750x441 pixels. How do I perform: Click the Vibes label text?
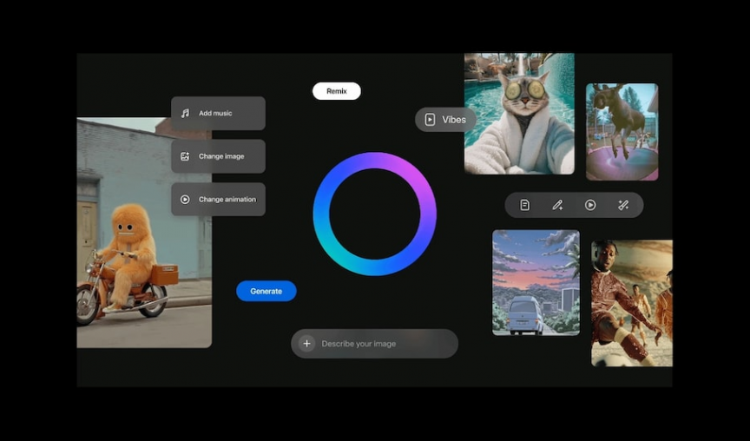(x=454, y=120)
